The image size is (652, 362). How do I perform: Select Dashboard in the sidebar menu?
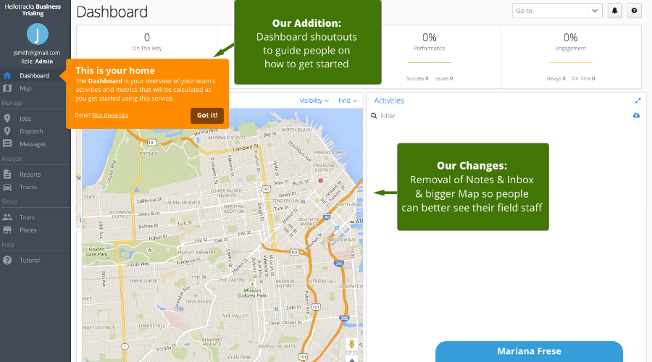click(x=35, y=75)
